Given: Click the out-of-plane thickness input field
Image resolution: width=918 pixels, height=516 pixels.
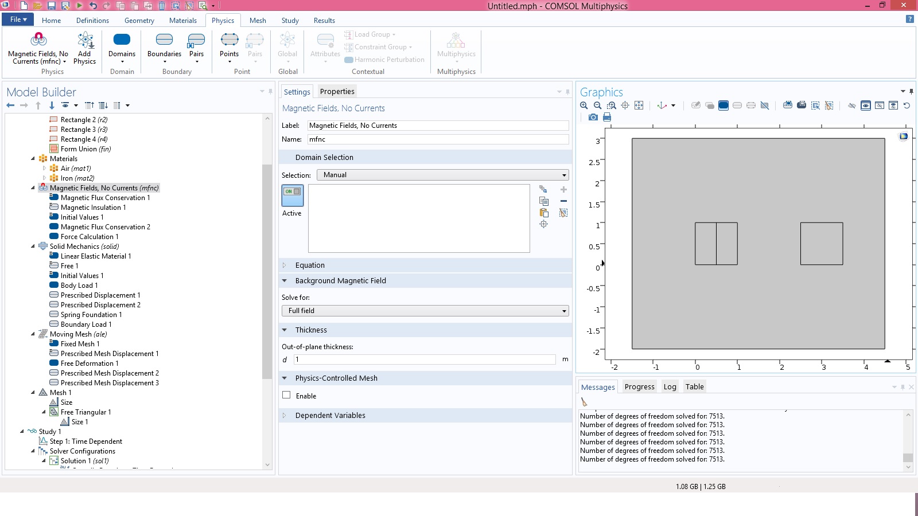Looking at the screenshot, I should (425, 359).
